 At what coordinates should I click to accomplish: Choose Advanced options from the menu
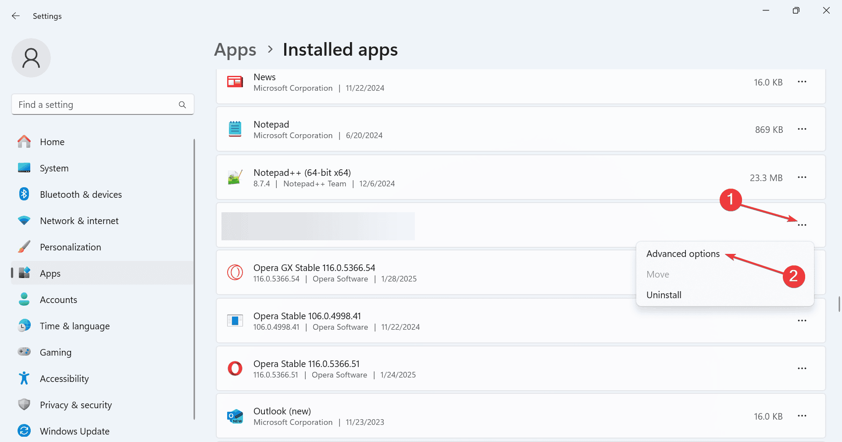click(683, 254)
